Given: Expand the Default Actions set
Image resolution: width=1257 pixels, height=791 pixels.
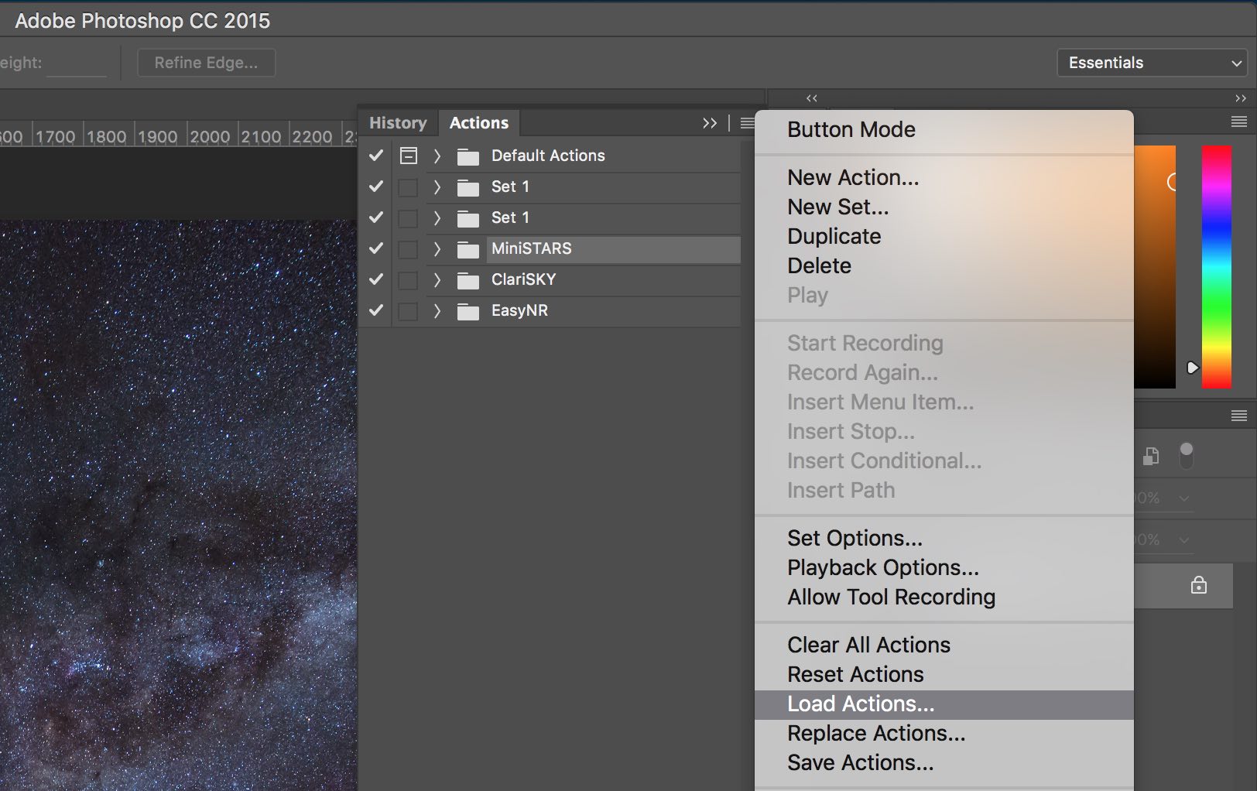Looking at the screenshot, I should click(x=437, y=156).
